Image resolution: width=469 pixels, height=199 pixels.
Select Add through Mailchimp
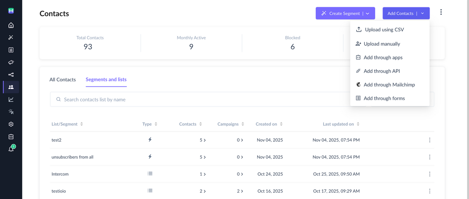390,85
